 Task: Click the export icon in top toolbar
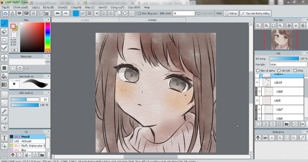coord(12,13)
